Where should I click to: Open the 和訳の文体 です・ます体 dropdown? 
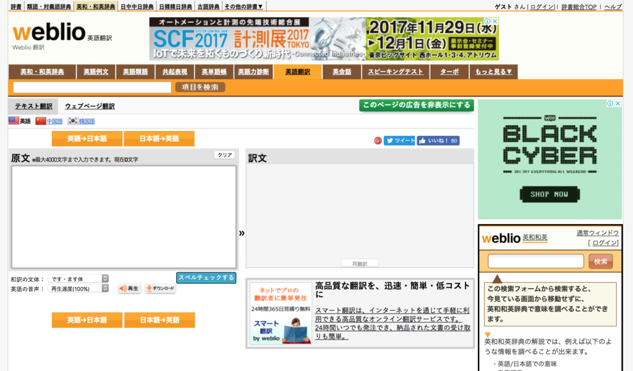point(79,278)
